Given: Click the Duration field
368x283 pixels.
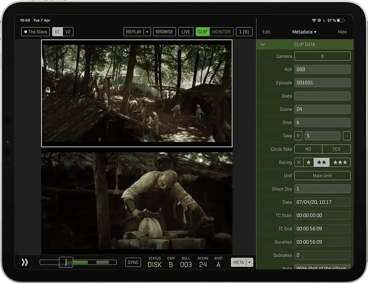Looking at the screenshot, I should [x=322, y=242].
